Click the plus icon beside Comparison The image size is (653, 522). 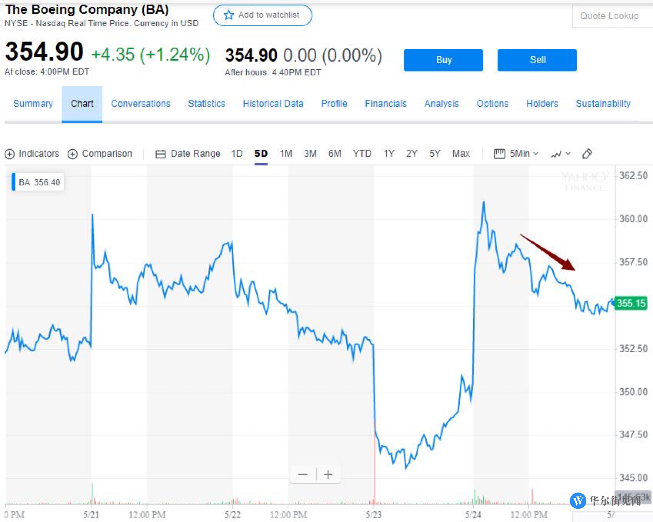[73, 154]
